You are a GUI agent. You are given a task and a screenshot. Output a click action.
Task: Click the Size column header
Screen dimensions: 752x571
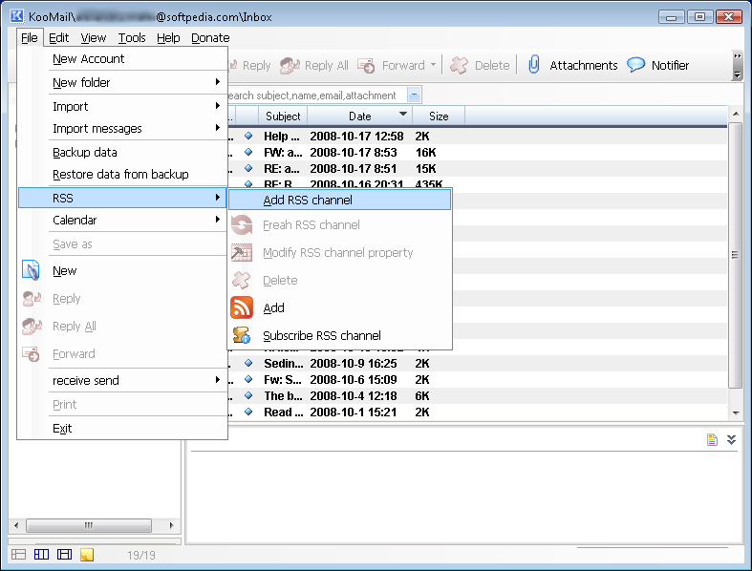coord(439,116)
